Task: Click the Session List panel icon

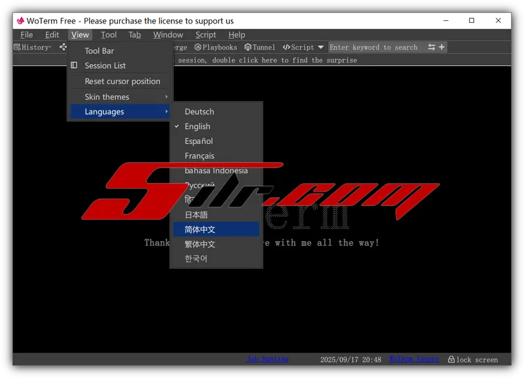Action: click(x=74, y=65)
